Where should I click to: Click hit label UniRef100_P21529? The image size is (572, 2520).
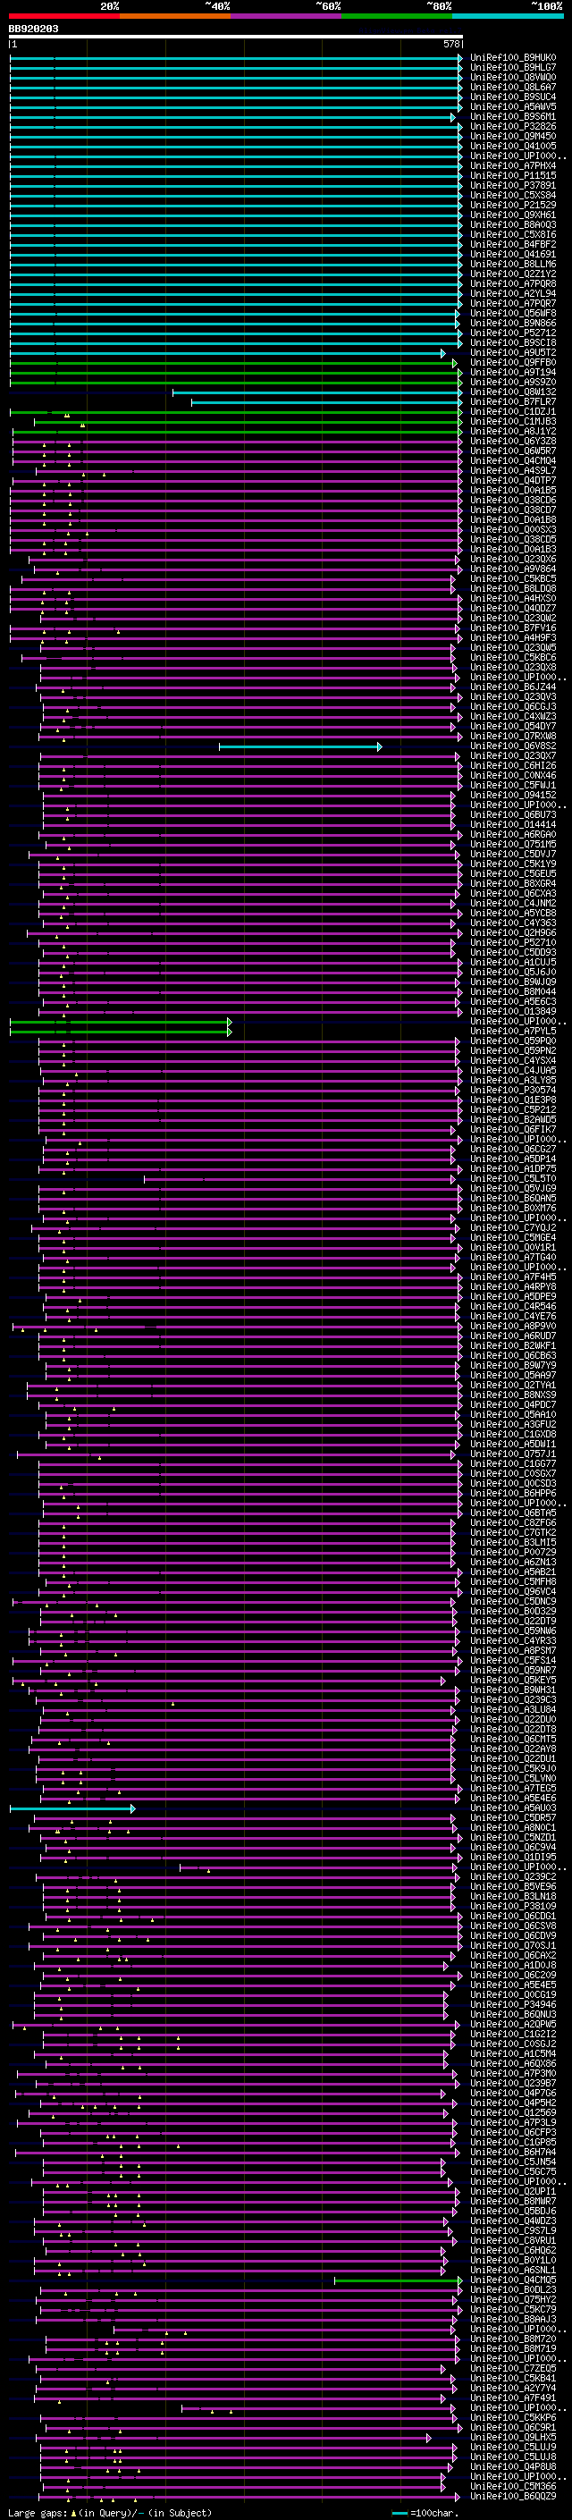(513, 206)
